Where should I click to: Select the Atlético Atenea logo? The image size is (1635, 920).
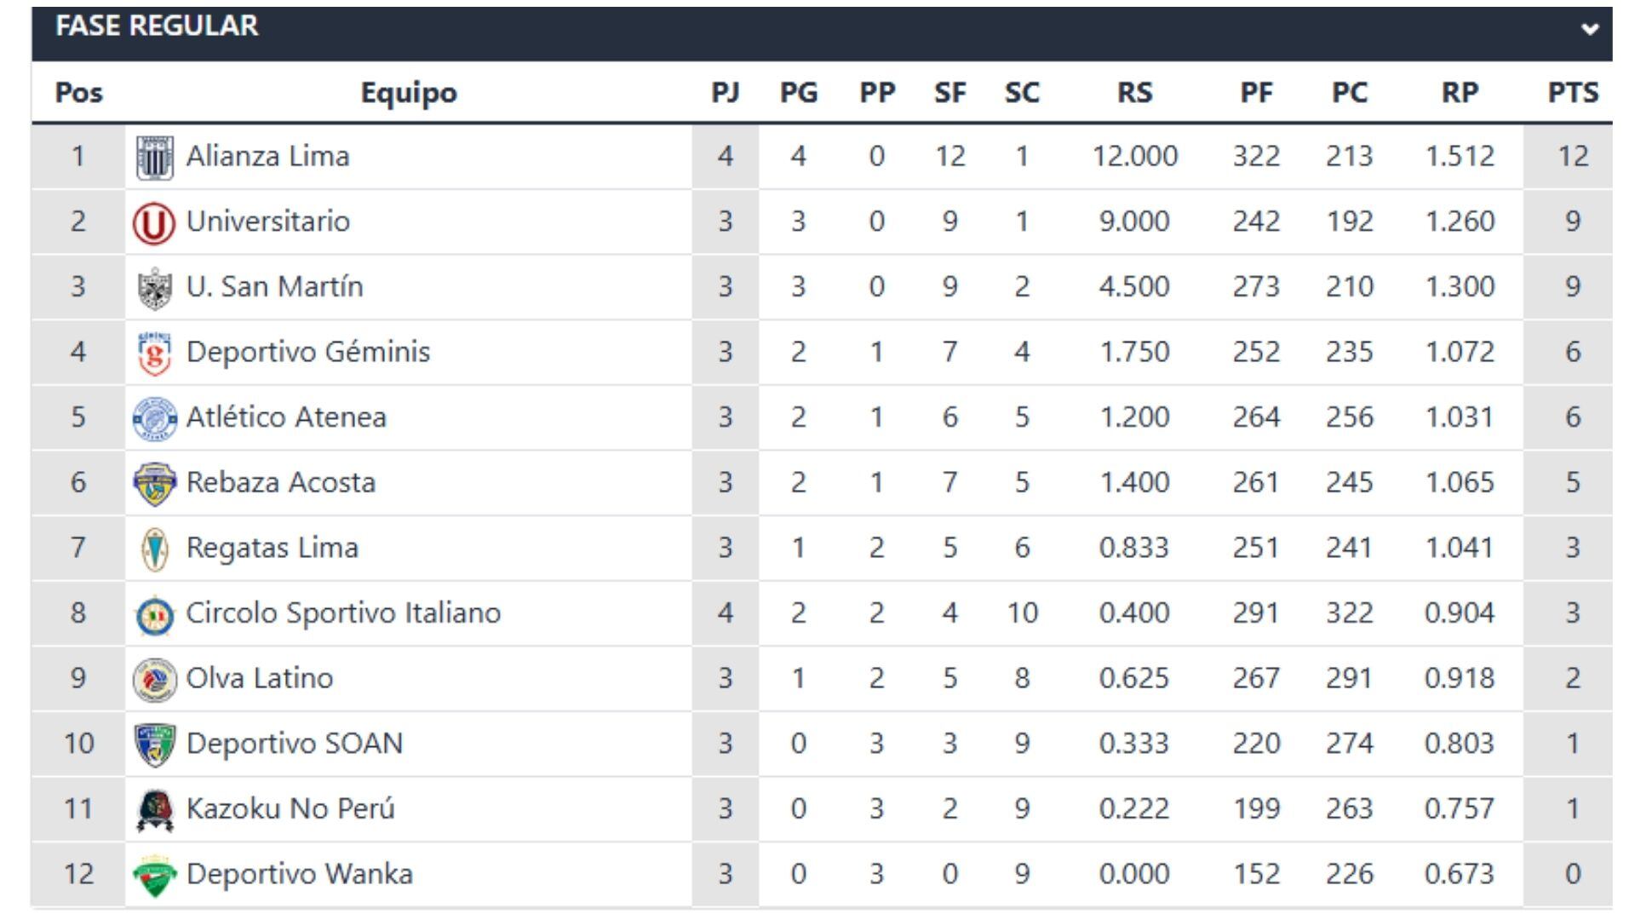tap(154, 417)
